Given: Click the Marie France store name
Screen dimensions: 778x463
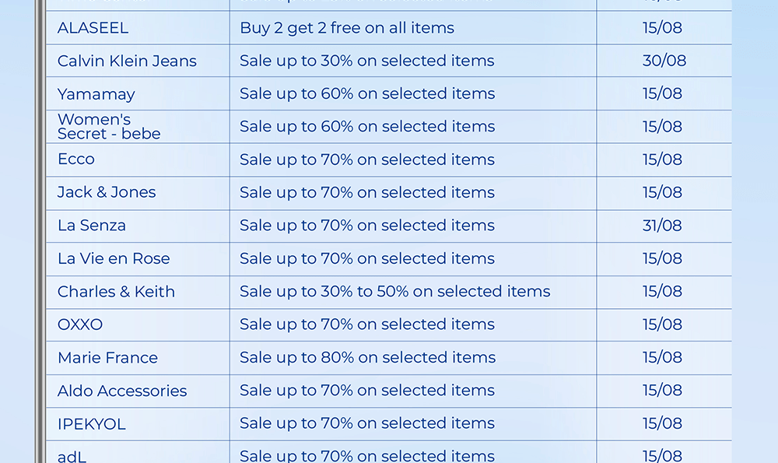Looking at the screenshot, I should pos(107,358).
